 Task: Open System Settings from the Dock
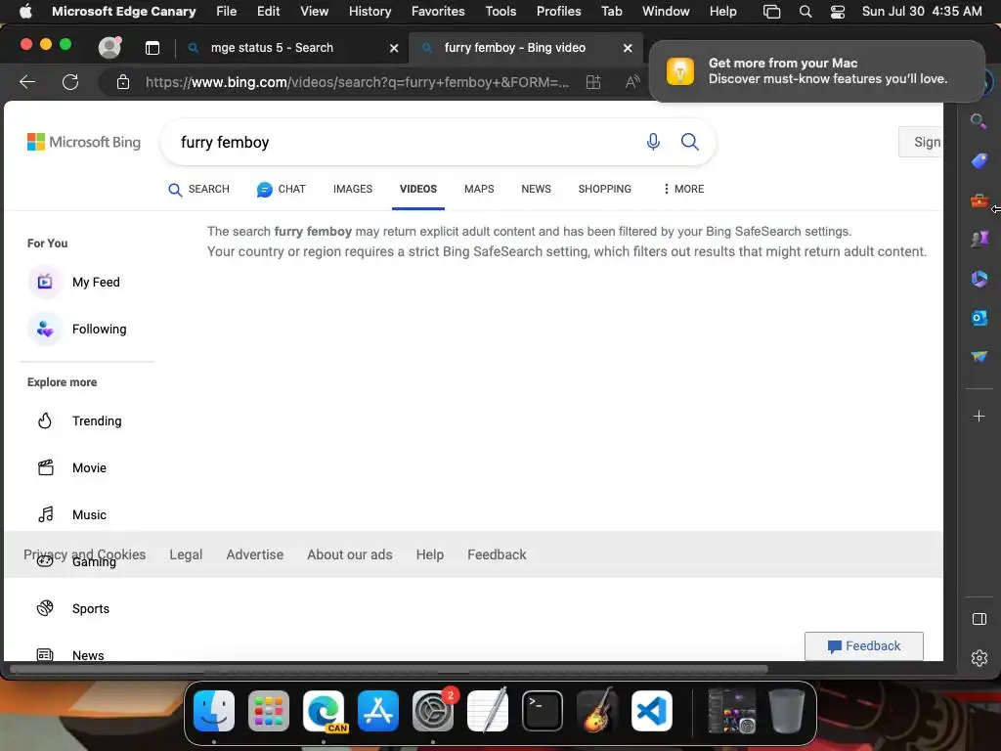click(433, 711)
